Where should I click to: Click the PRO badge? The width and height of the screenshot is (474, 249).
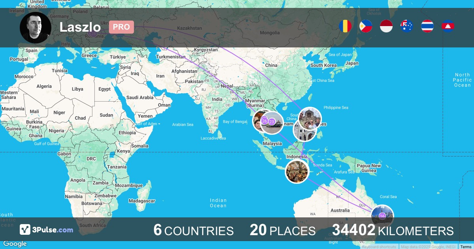click(x=121, y=27)
